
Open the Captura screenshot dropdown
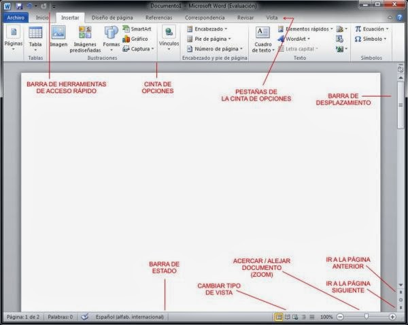[138, 49]
